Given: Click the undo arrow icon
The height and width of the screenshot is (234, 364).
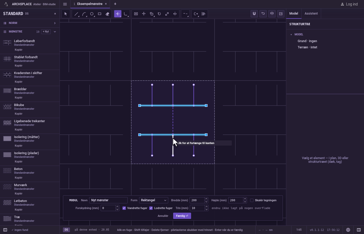Looking at the screenshot, I should pos(263,14).
